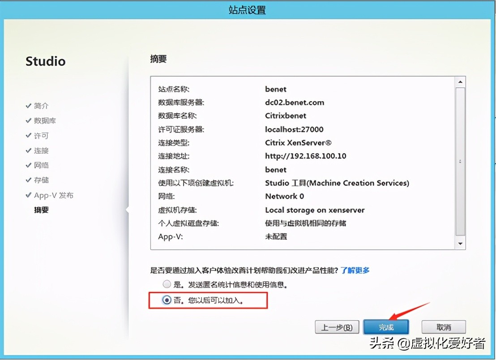The width and height of the screenshot is (496, 360).
Task: Open the 了解更多 learn more link
Action: tap(355, 270)
